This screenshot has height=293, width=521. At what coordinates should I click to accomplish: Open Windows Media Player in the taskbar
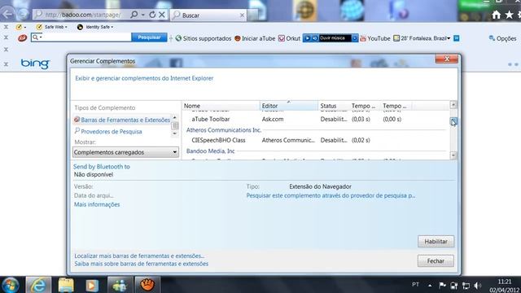(x=92, y=285)
